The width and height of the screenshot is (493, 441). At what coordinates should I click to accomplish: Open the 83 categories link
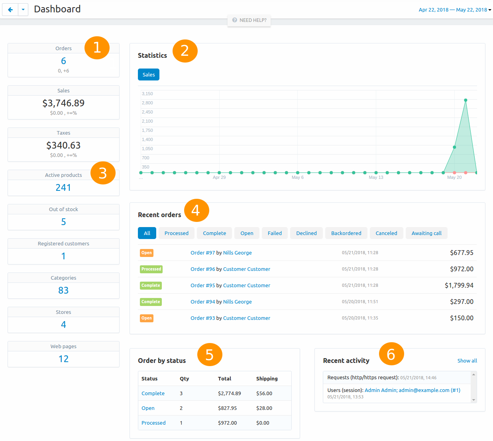(63, 290)
